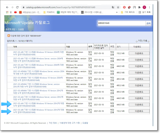Click 다운로드 for ARM64 Windows Server version 20H2
This screenshot has height=133, width=160.
(139, 85)
